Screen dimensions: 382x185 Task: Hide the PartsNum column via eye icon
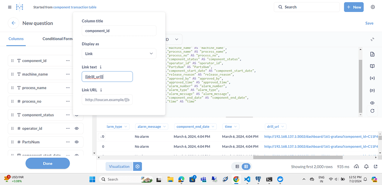tap(76, 142)
